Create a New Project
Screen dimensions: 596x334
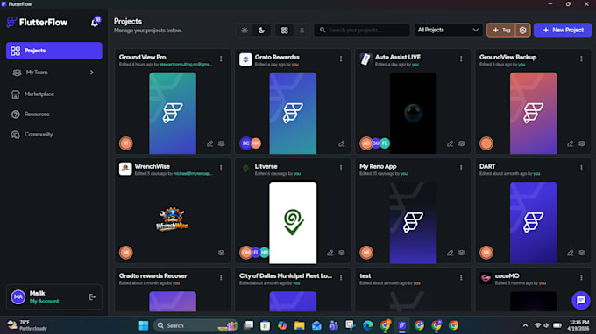(x=563, y=30)
